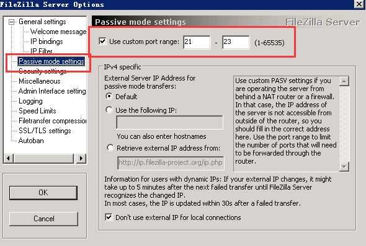366x246 pixels.
Task: Open the Miscellaneous settings page
Action: tap(40, 81)
